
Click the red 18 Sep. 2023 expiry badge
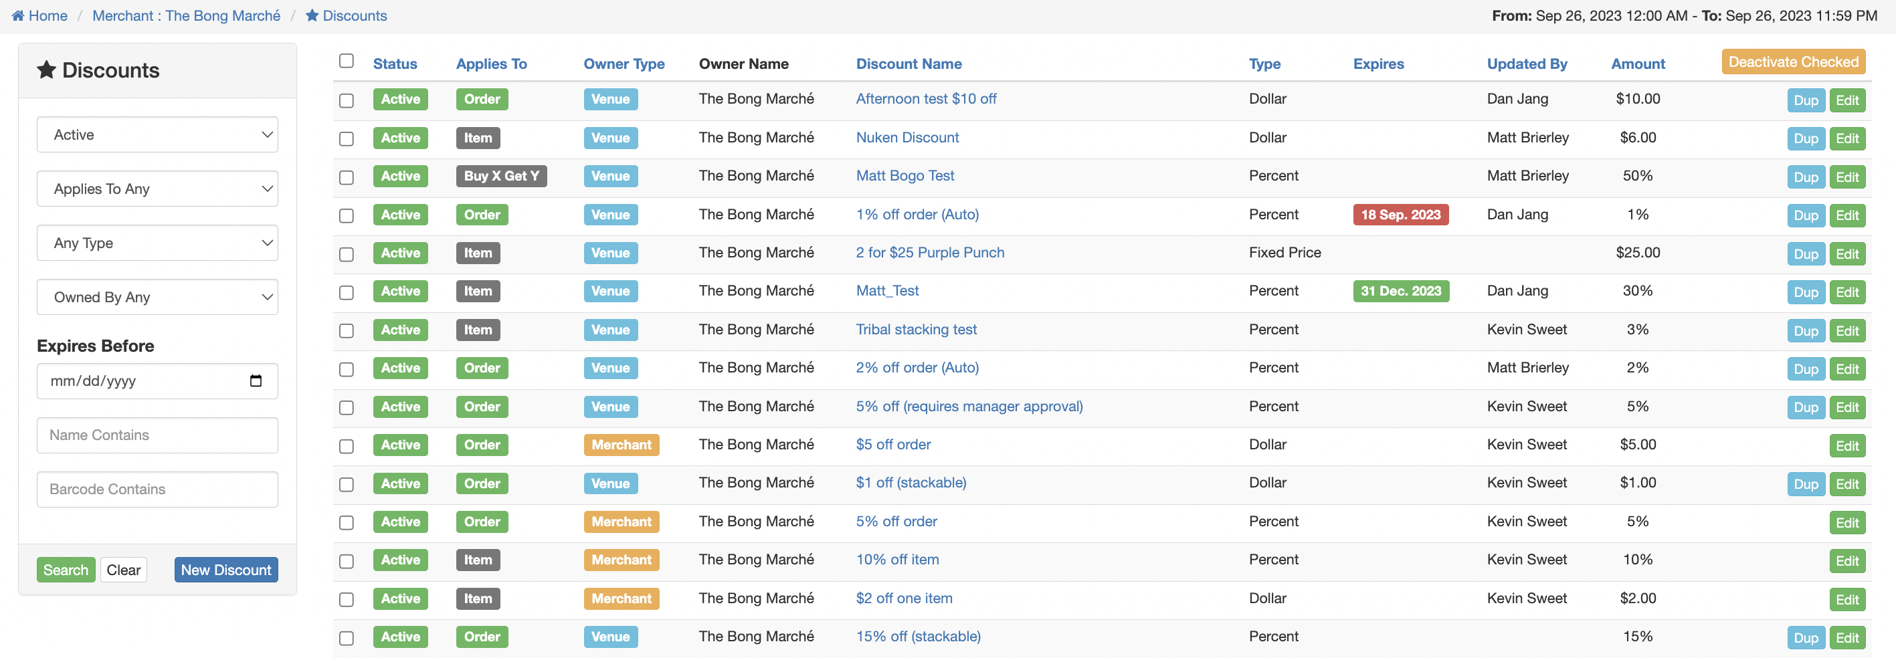pos(1401,215)
